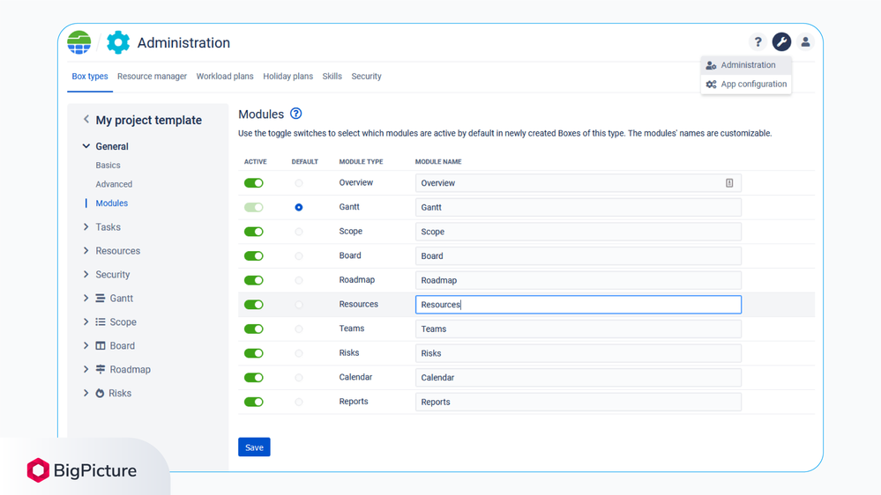Image resolution: width=881 pixels, height=495 pixels.
Task: Open Advanced under General
Action: pyautogui.click(x=114, y=184)
